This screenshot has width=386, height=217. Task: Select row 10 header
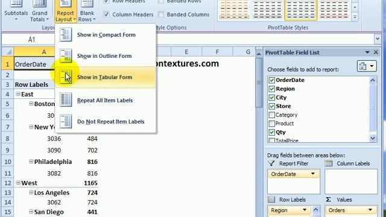coord(8,162)
